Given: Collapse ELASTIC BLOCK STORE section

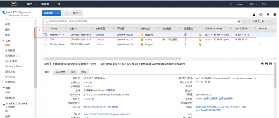Looking at the screenshot, I should point(4,105).
